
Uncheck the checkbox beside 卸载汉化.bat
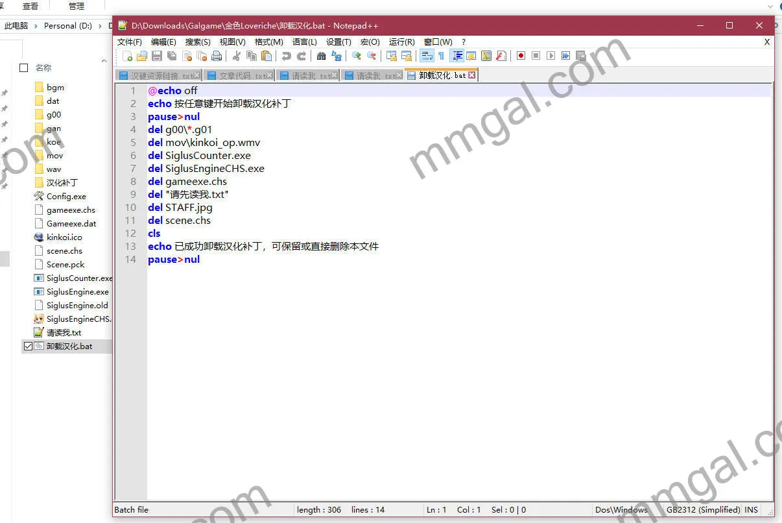coord(27,347)
